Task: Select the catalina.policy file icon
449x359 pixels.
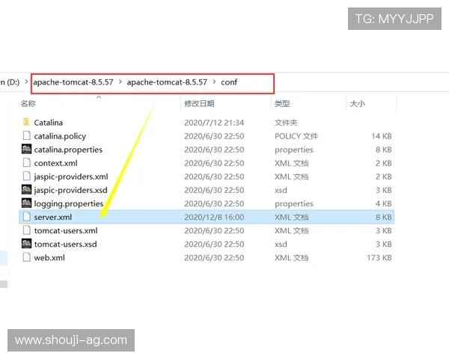Action: 27,136
